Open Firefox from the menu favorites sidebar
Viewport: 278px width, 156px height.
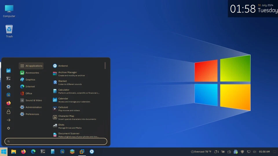pos(8,103)
